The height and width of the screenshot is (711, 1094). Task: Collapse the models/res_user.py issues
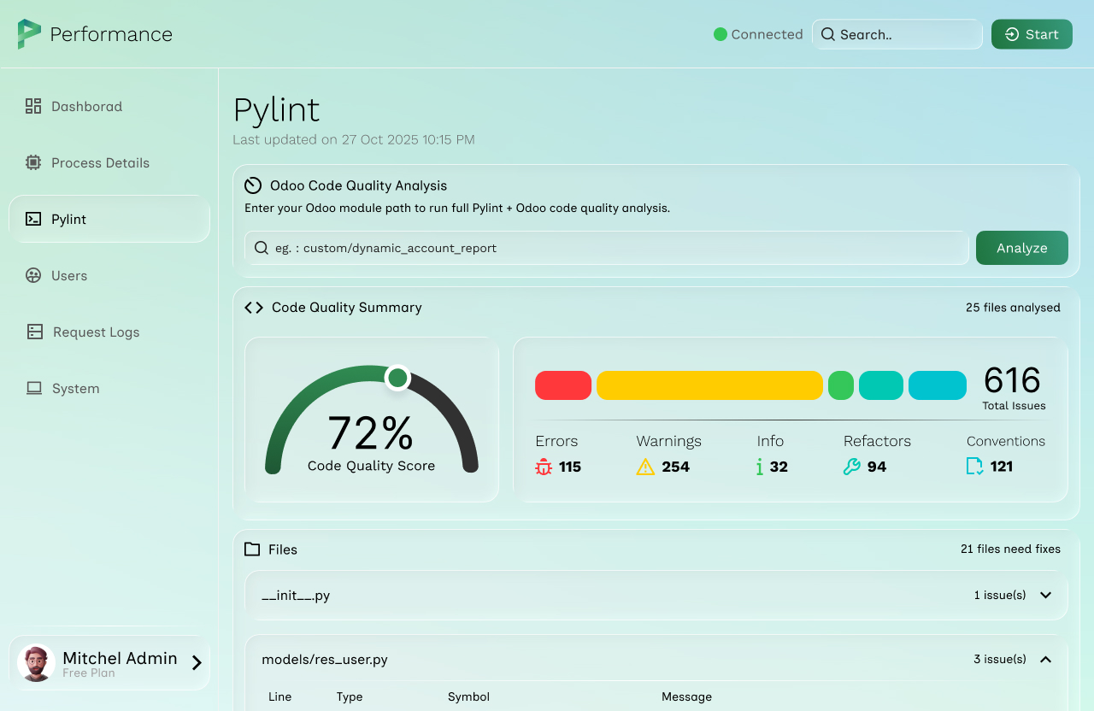click(x=1045, y=659)
